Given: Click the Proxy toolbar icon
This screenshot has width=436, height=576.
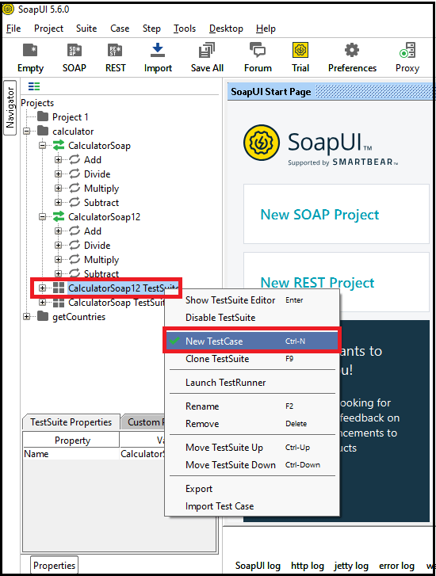Looking at the screenshot, I should pyautogui.click(x=407, y=51).
